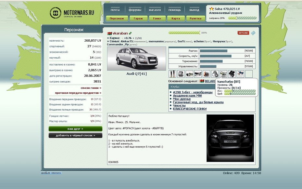Open the магазин (shop) menu
The image size is (302, 189).
tap(155, 10)
